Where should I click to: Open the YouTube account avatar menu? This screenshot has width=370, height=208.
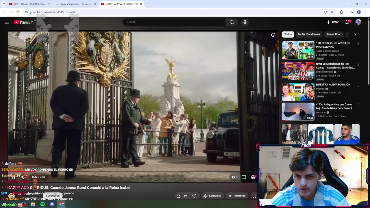click(358, 22)
